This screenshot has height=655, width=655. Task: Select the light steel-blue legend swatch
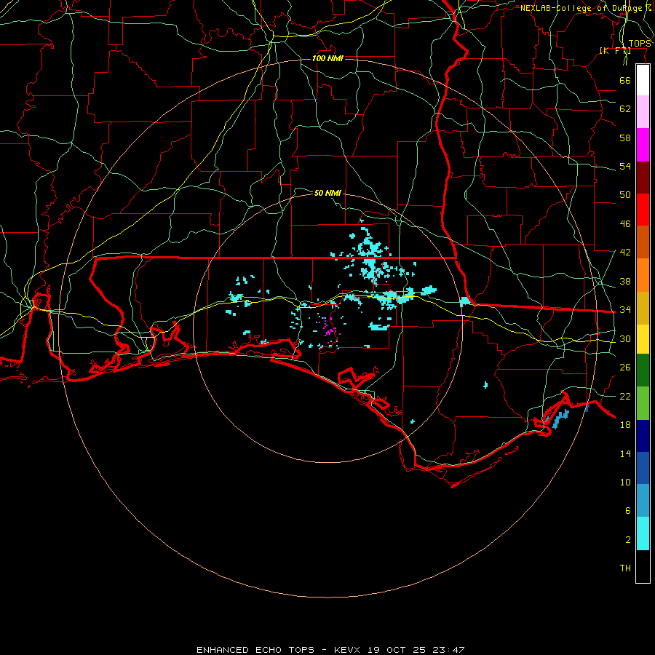pyautogui.click(x=643, y=501)
